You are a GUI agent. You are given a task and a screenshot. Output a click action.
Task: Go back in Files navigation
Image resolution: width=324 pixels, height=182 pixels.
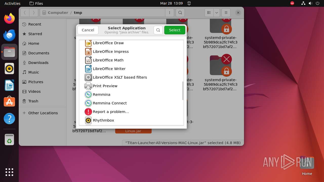pos(25,13)
